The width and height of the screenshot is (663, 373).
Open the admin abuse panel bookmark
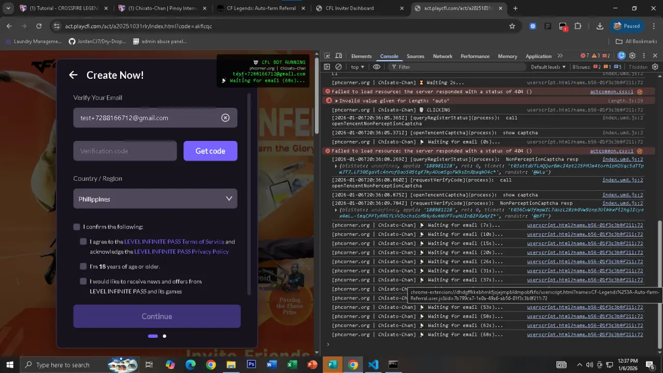tap(160, 41)
